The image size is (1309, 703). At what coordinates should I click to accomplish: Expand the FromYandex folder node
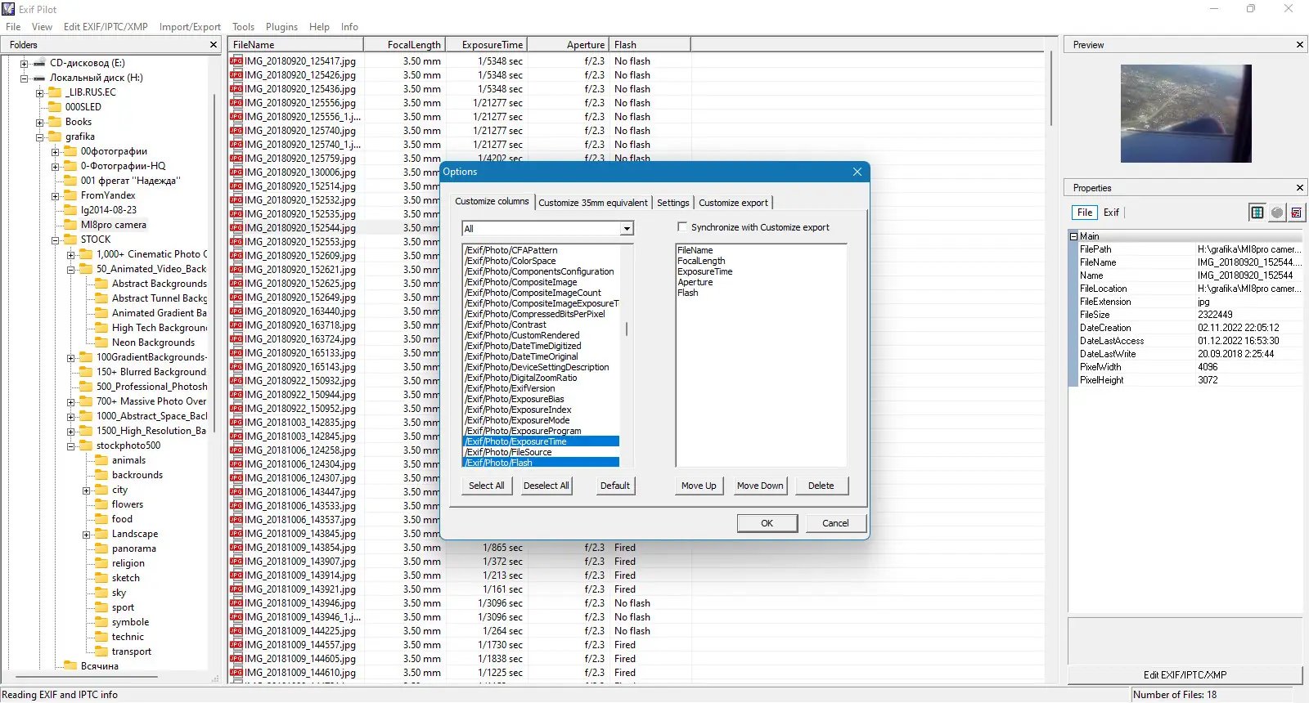pyautogui.click(x=55, y=195)
